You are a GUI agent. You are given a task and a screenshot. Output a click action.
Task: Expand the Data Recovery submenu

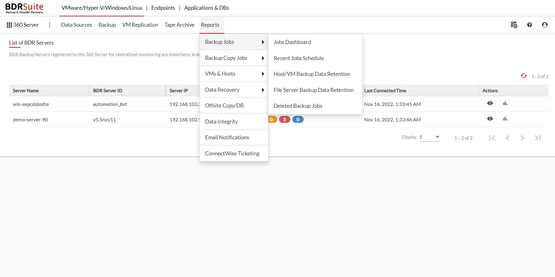pos(234,90)
